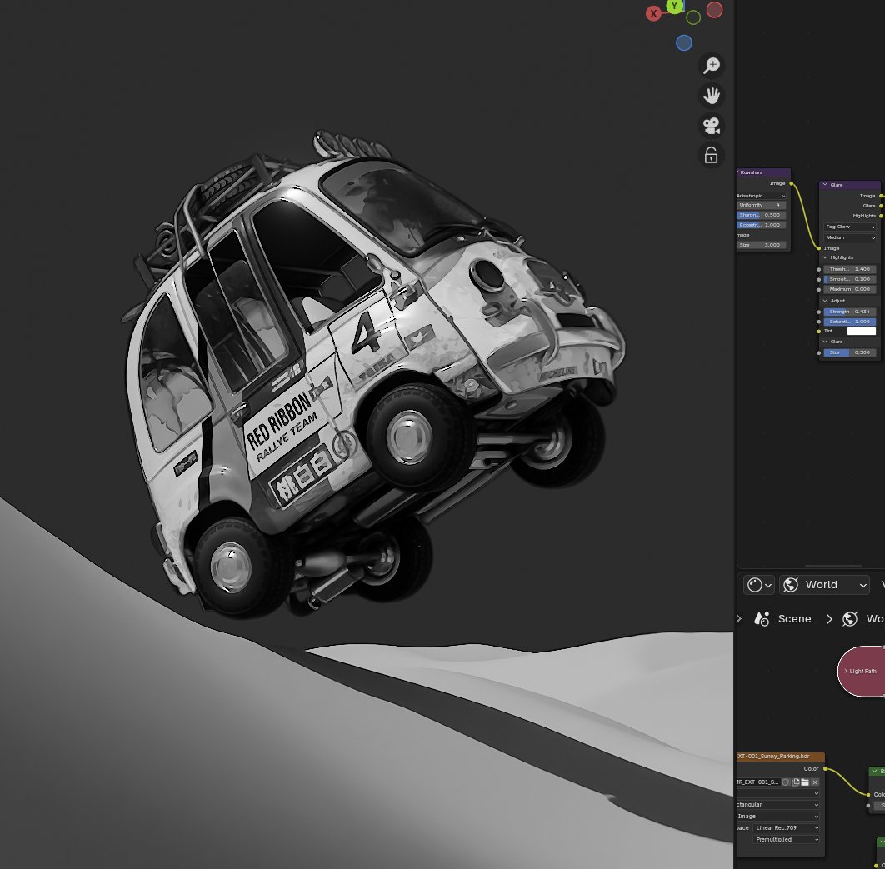Image resolution: width=885 pixels, height=869 pixels.
Task: Click the blue Z axis gizmo circle
Action: (x=684, y=42)
